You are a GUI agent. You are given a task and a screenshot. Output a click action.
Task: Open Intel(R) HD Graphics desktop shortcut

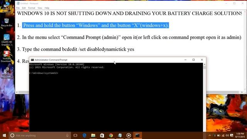coord(7,40)
